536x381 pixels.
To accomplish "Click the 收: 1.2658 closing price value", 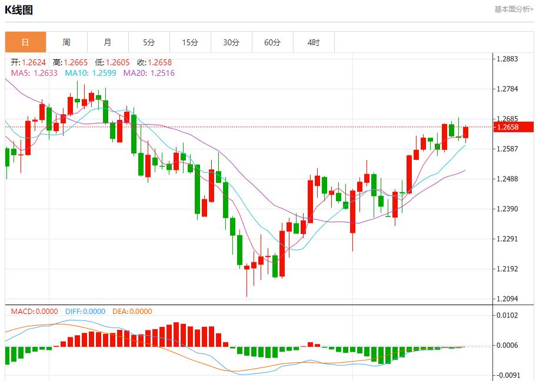I will pos(154,62).
